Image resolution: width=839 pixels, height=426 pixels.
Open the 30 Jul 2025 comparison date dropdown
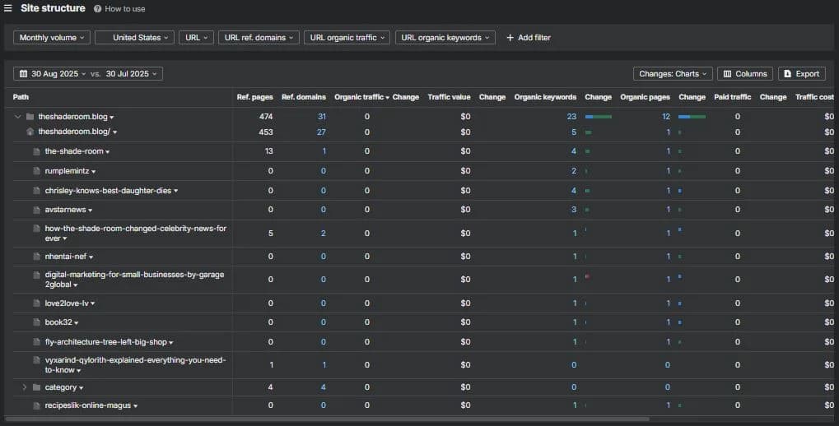131,74
